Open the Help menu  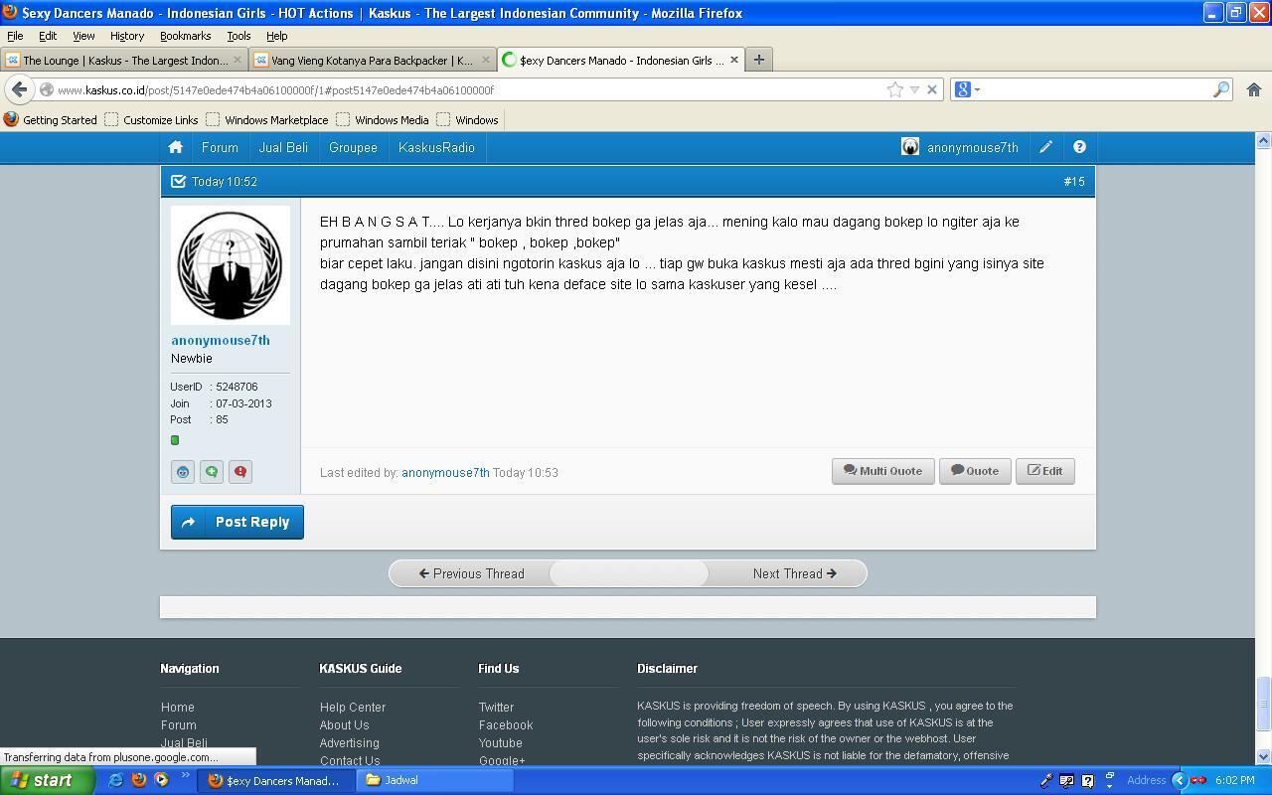(x=276, y=36)
